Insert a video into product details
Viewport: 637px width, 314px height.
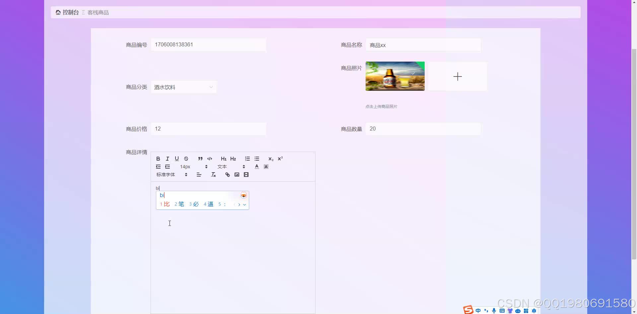246,175
